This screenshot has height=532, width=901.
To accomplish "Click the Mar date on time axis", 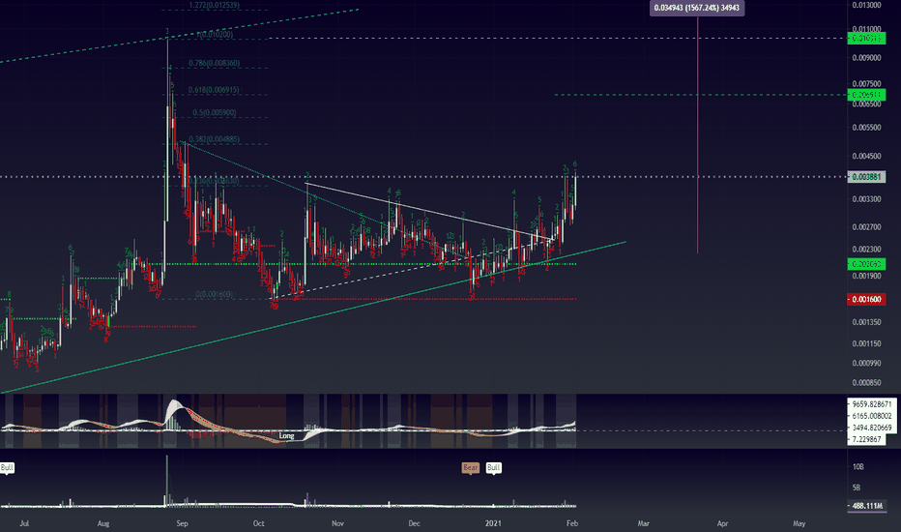I will 644,523.
